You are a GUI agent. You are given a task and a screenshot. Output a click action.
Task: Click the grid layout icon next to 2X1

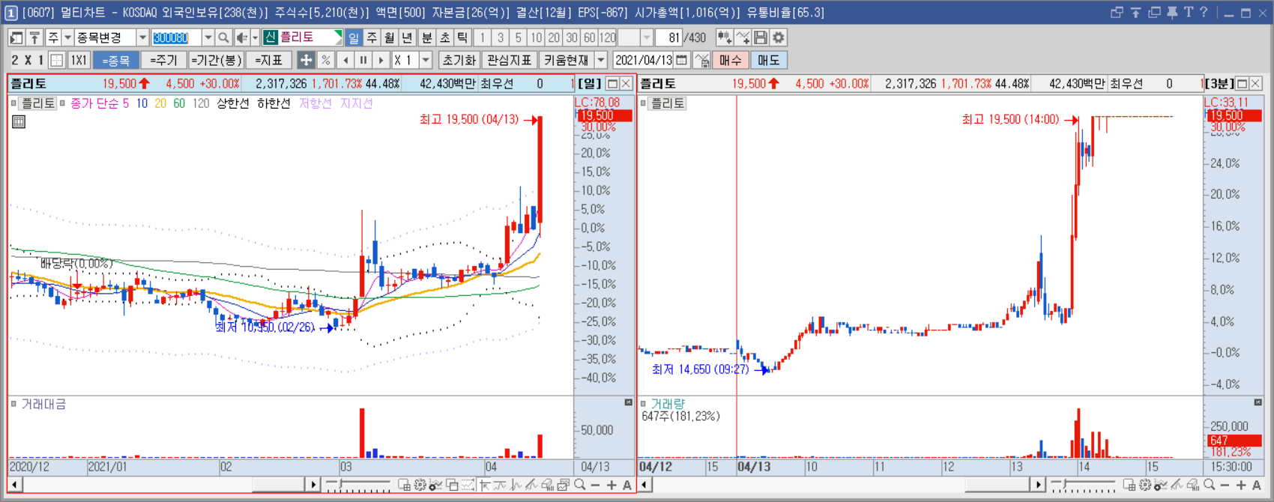pos(56,60)
